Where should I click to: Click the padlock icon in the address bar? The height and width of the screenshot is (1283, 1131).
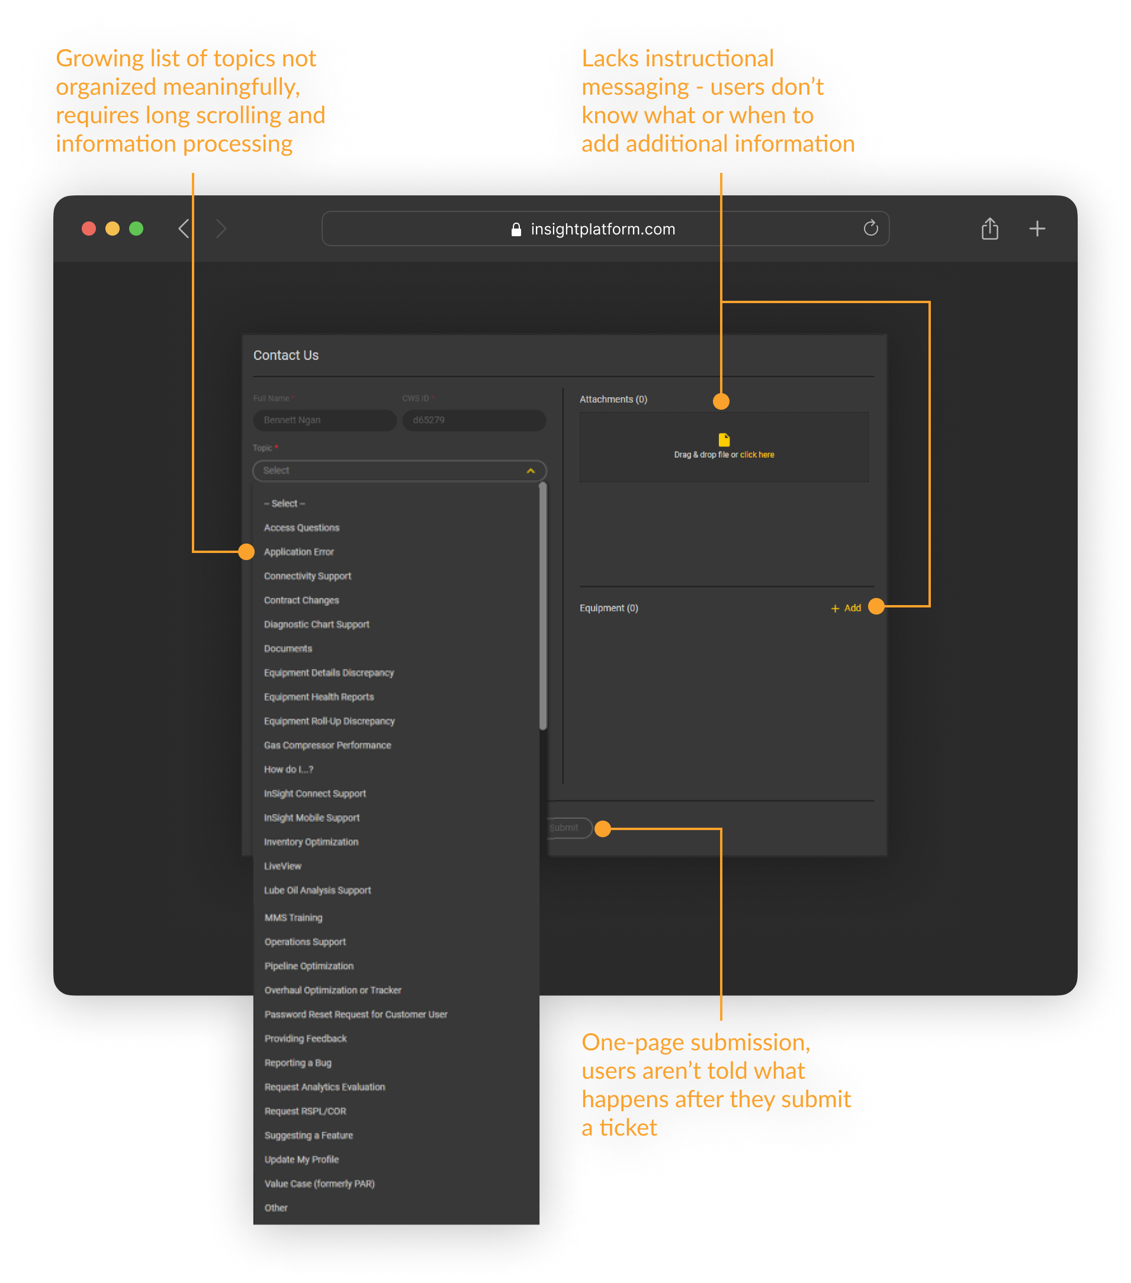click(x=516, y=230)
